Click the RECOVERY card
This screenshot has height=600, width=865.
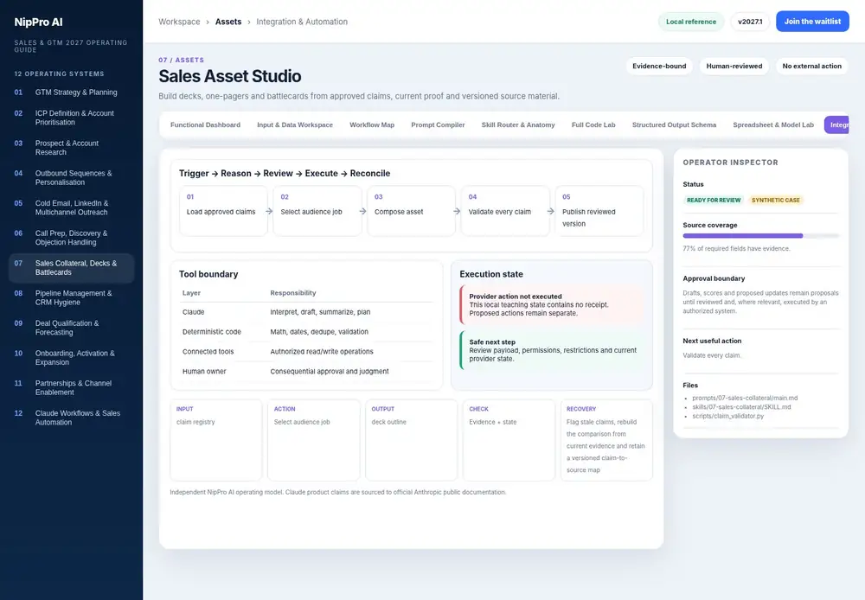[x=606, y=440]
